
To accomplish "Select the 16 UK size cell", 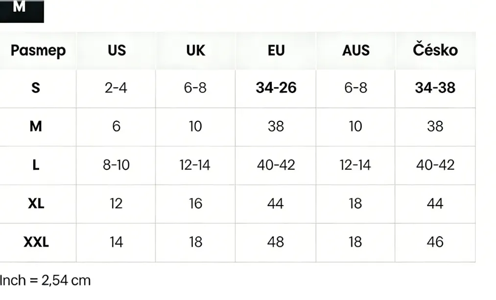I will (x=195, y=203).
